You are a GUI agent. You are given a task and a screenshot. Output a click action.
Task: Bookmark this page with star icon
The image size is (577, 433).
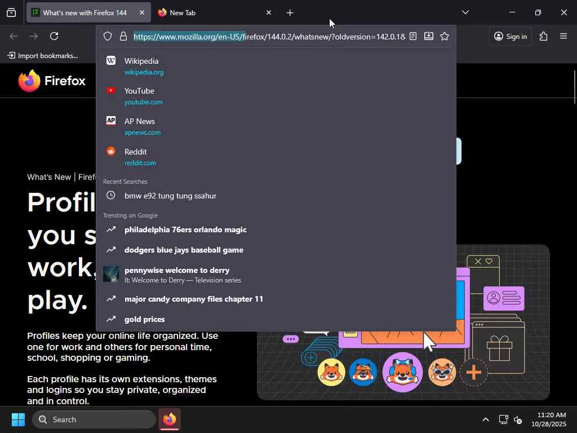pyautogui.click(x=445, y=36)
